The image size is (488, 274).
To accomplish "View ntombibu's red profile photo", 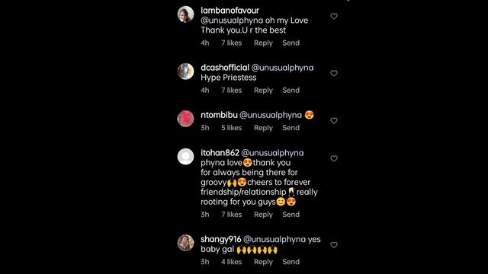I will [185, 119].
